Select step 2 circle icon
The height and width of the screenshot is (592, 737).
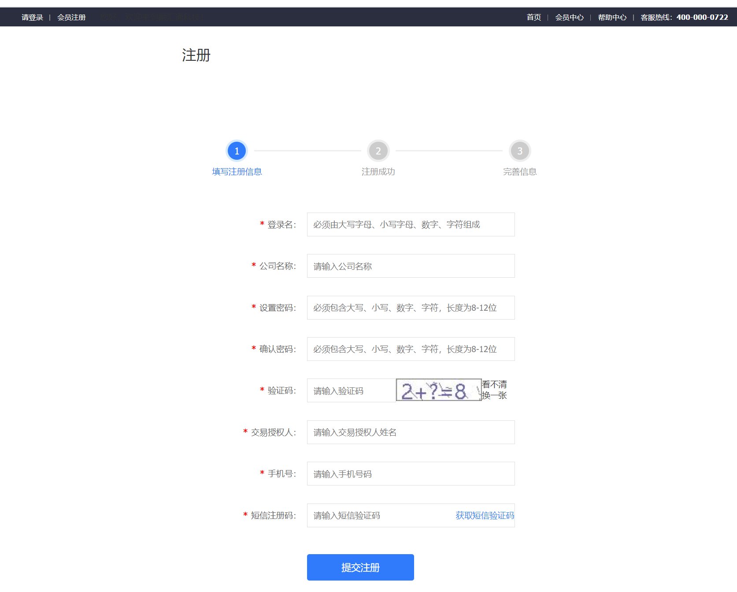tap(378, 151)
